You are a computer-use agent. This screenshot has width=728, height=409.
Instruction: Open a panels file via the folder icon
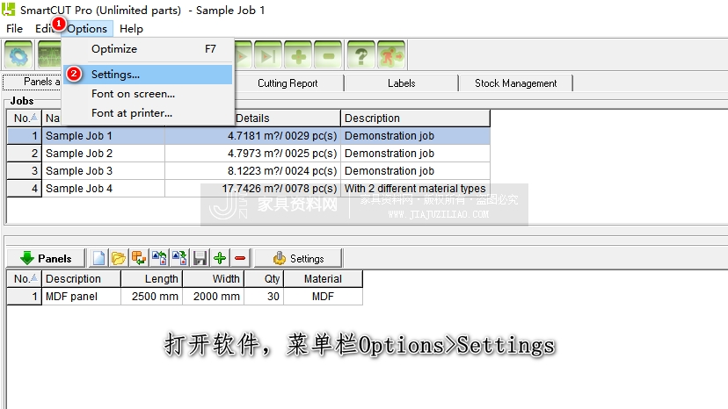pos(119,258)
